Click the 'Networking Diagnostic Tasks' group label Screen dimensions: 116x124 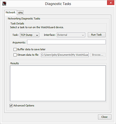click(x=24, y=19)
